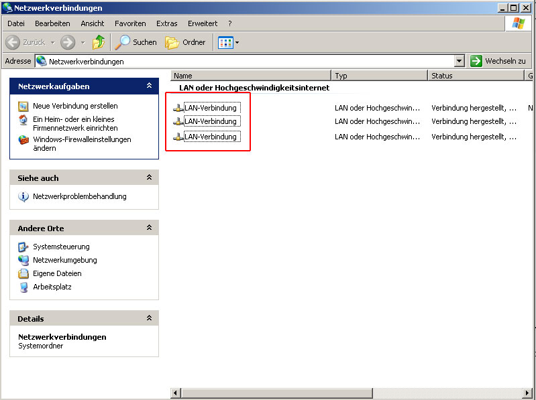Go up one folder level icon
The width and height of the screenshot is (536, 400).
pyautogui.click(x=99, y=42)
